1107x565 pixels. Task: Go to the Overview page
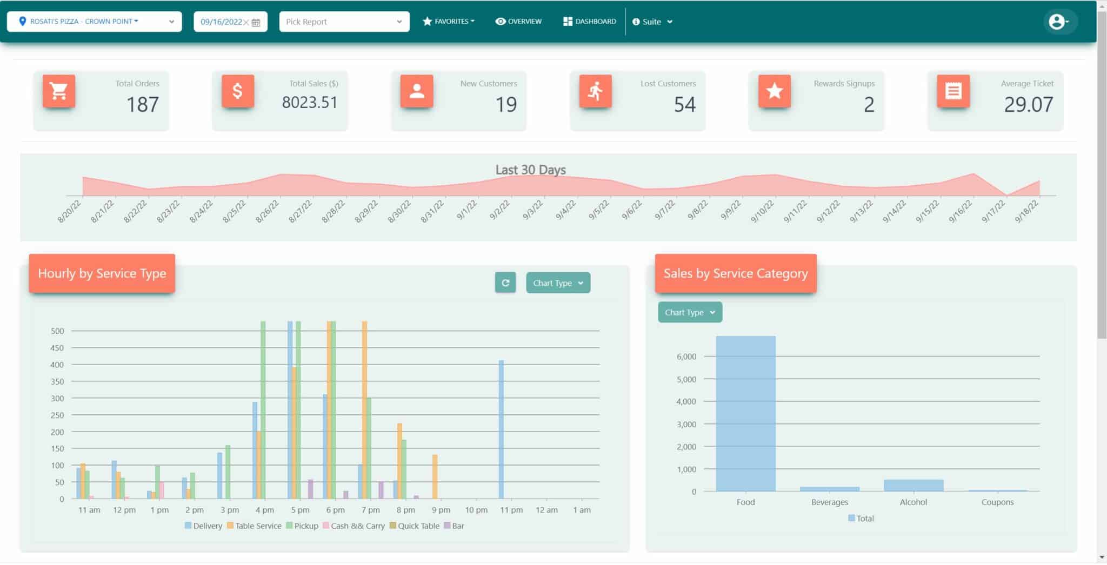[x=518, y=22]
